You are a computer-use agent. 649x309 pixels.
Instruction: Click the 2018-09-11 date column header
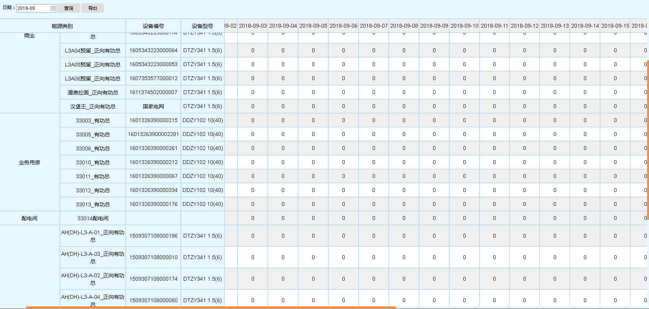click(x=494, y=26)
